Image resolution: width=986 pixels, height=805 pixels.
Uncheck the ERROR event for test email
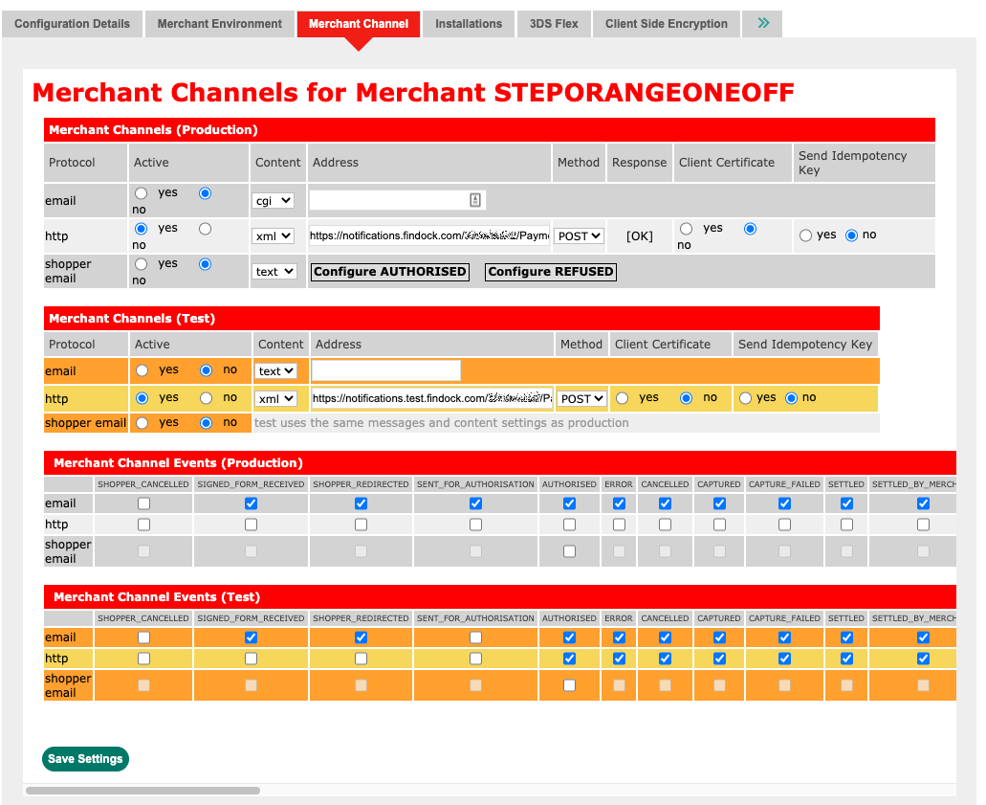point(619,637)
